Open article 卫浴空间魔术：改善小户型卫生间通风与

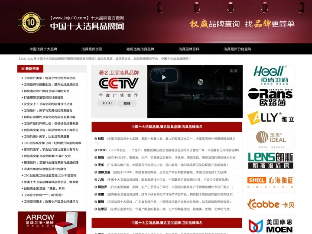(x=51, y=201)
